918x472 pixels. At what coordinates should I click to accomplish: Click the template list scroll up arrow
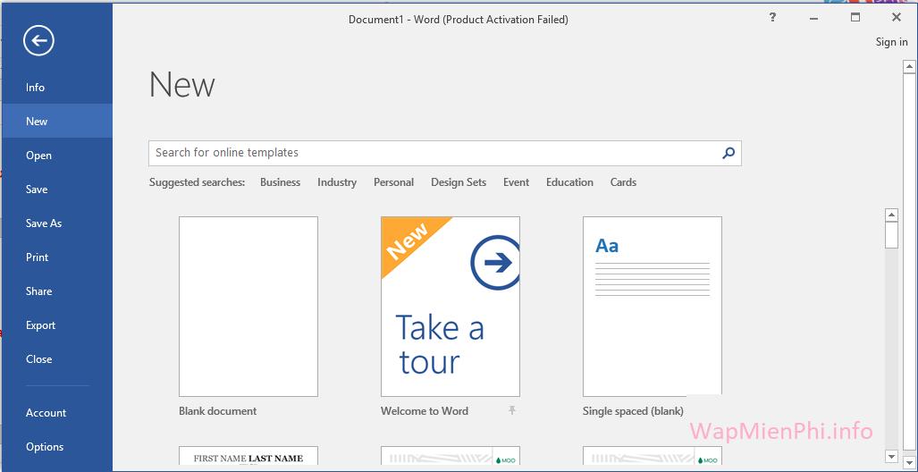pos(891,215)
